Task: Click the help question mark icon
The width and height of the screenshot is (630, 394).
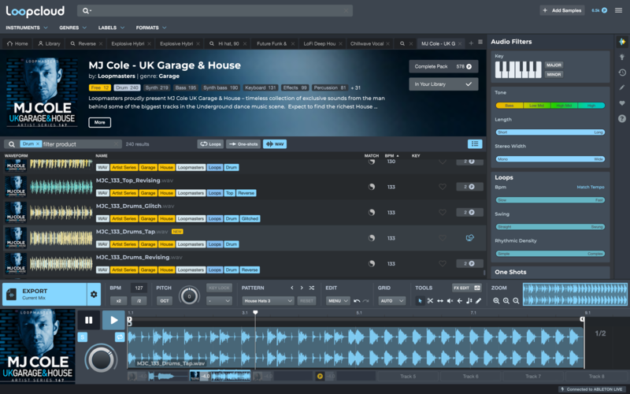Action: (x=622, y=119)
